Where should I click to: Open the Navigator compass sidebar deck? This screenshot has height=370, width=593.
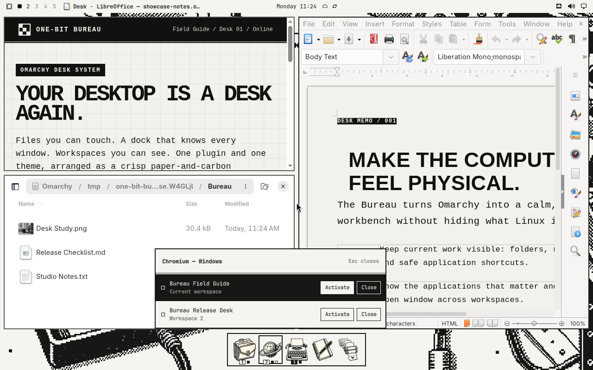pos(575,154)
